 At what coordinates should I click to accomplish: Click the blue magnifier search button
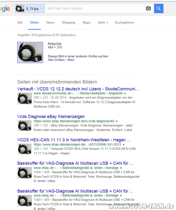[159, 8]
